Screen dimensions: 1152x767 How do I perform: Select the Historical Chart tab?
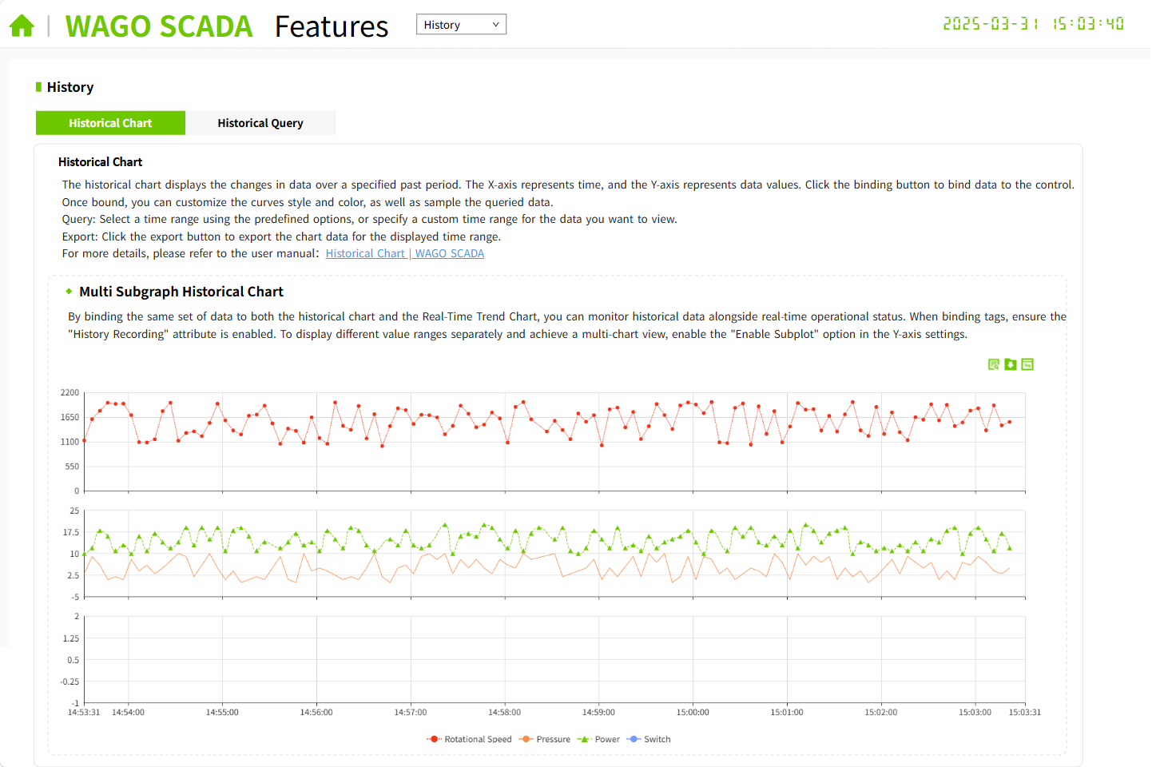[110, 123]
